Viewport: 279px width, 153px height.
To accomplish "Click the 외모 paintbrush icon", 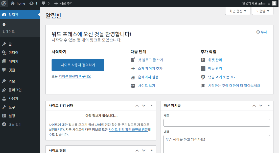I will tap(4, 81).
